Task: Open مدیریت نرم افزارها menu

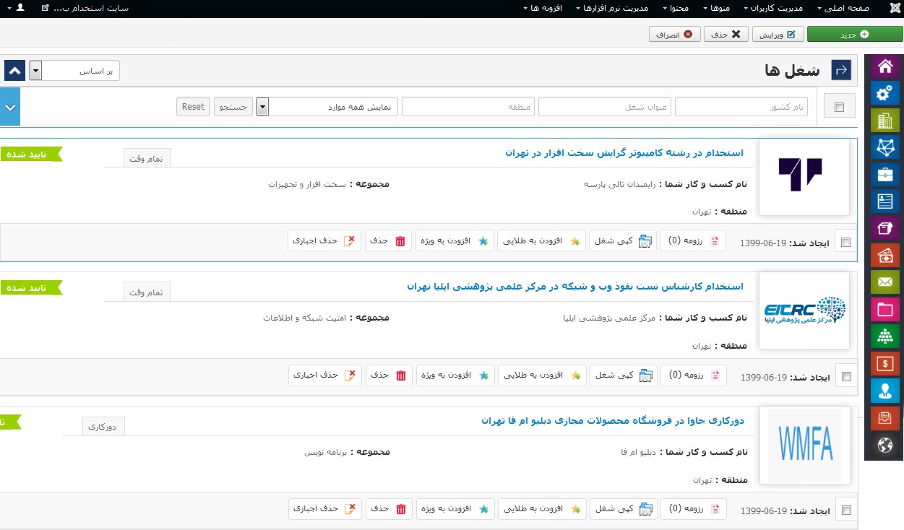Action: click(612, 8)
